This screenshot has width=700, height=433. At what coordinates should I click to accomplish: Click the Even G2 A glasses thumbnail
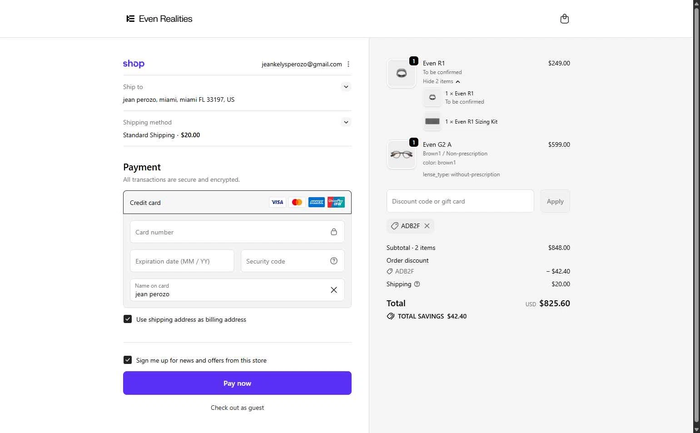click(402, 154)
